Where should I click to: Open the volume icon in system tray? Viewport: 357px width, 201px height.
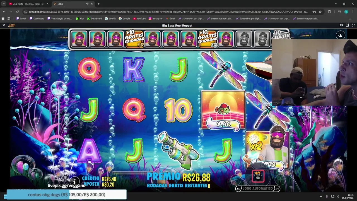[337, 197]
